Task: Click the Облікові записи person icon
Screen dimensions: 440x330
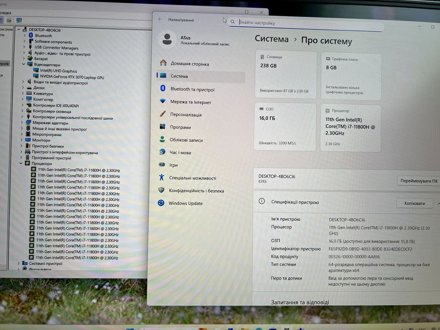Action: click(x=162, y=139)
